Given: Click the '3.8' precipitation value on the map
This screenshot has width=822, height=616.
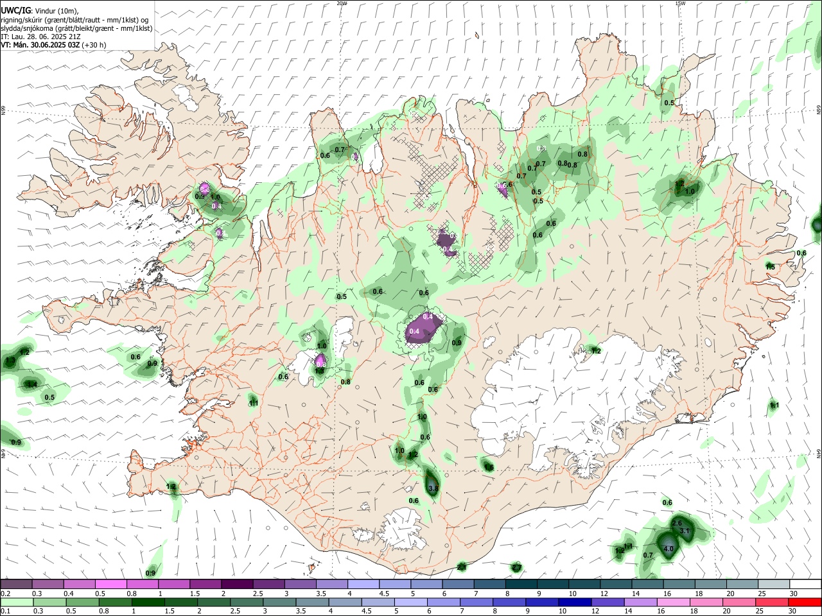Looking at the screenshot, I should (x=433, y=489).
